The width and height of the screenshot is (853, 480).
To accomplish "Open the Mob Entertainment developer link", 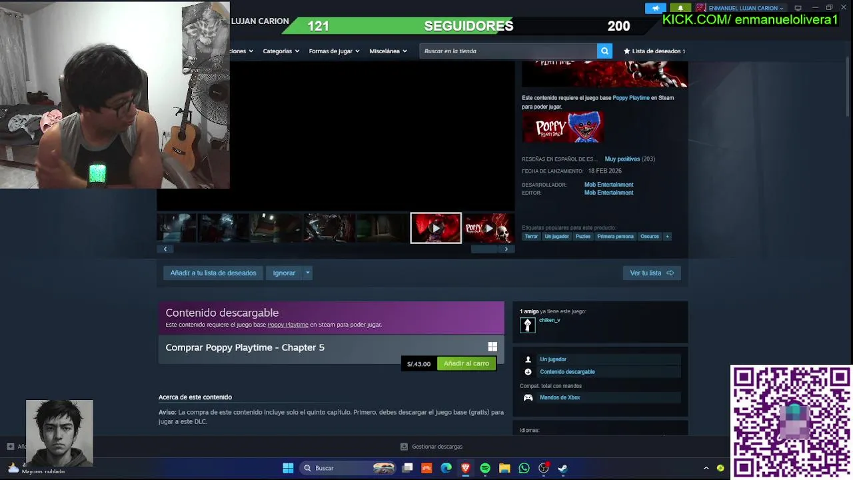I will click(608, 185).
